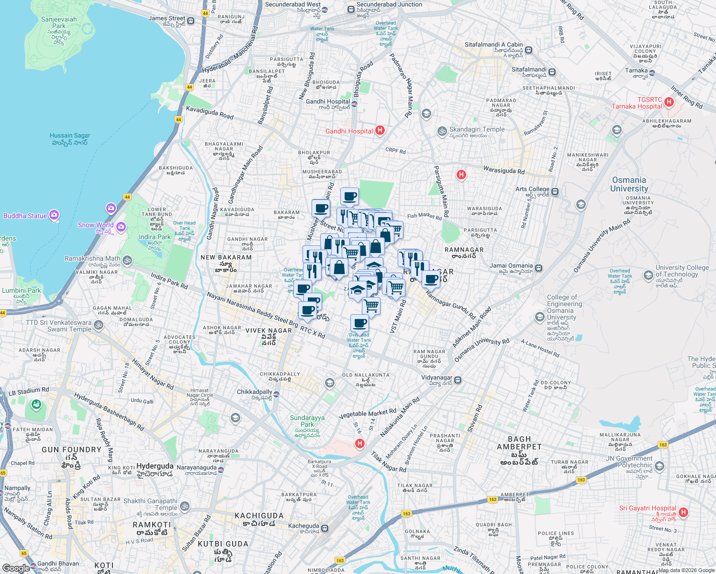
Task: Open the Chikkadpally metro station icon
Action: click(x=276, y=394)
